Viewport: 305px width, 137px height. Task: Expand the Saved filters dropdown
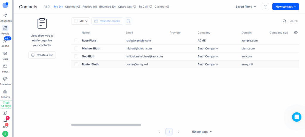(x=246, y=7)
